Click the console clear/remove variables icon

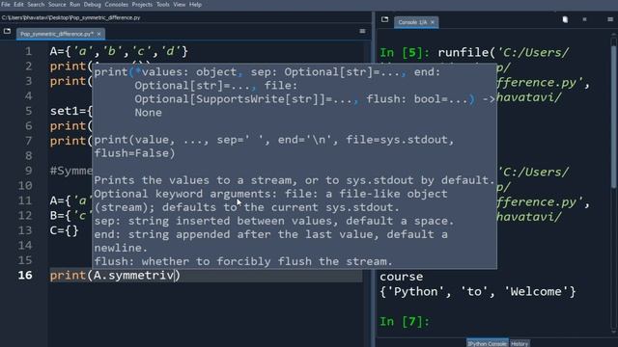point(565,19)
